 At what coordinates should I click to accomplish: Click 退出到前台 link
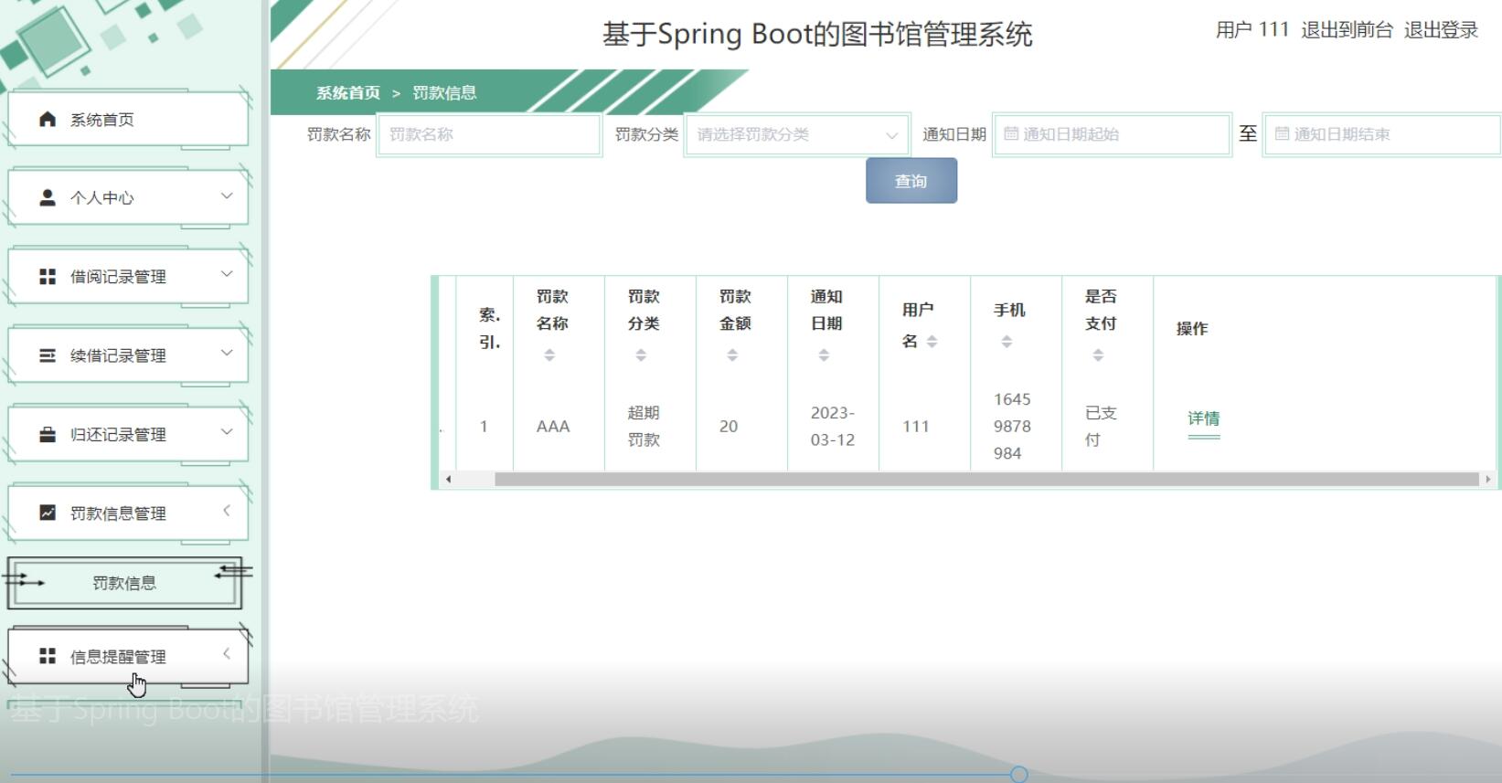click(x=1347, y=30)
